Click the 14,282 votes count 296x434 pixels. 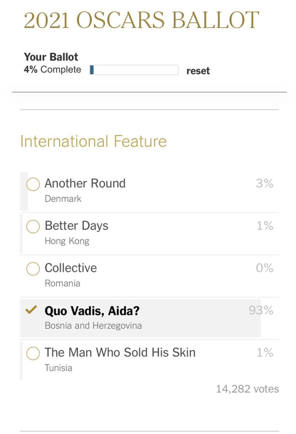pos(247,389)
